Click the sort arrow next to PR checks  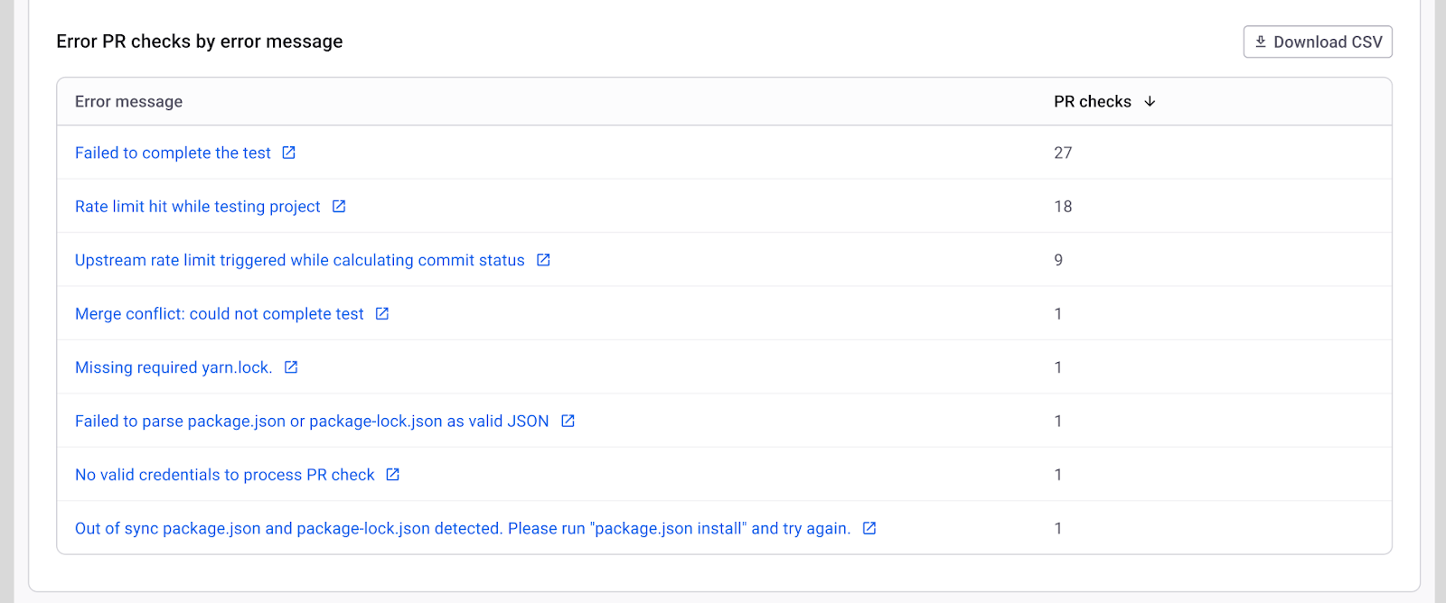1150,102
